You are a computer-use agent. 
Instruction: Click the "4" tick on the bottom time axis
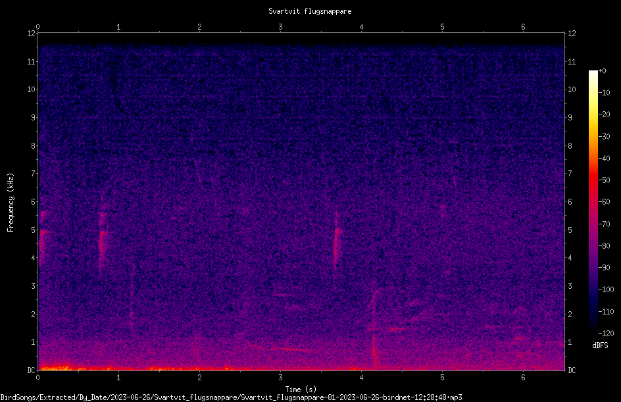361,378
